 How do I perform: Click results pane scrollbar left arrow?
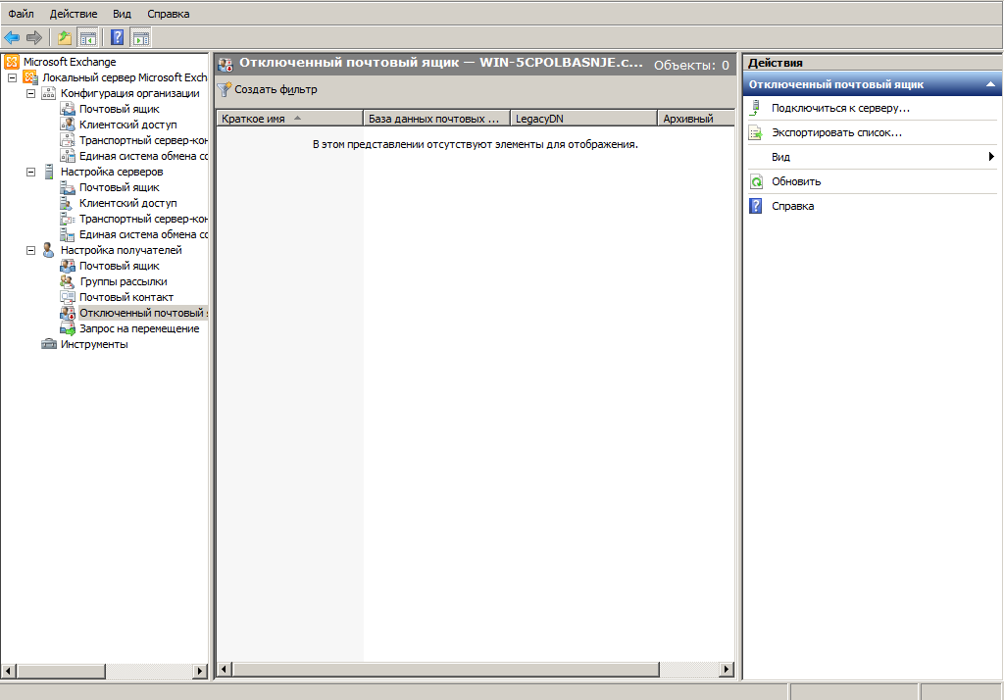[225, 670]
